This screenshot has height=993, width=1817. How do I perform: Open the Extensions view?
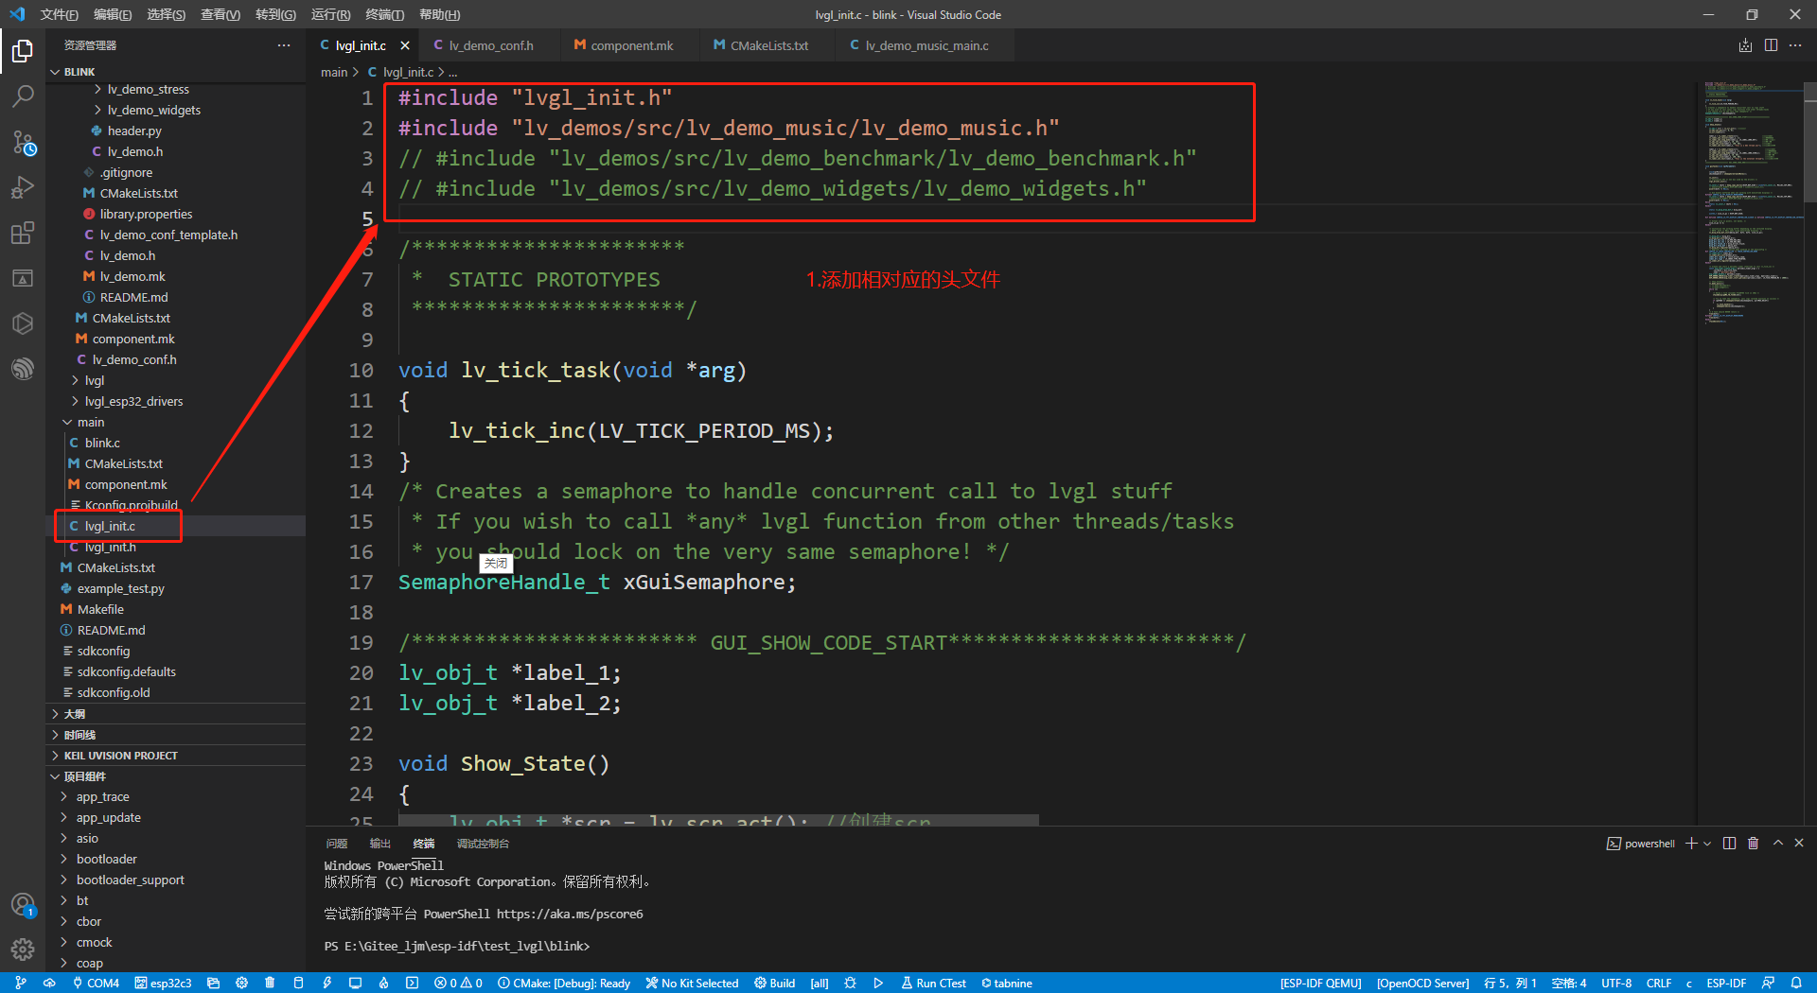coord(23,233)
